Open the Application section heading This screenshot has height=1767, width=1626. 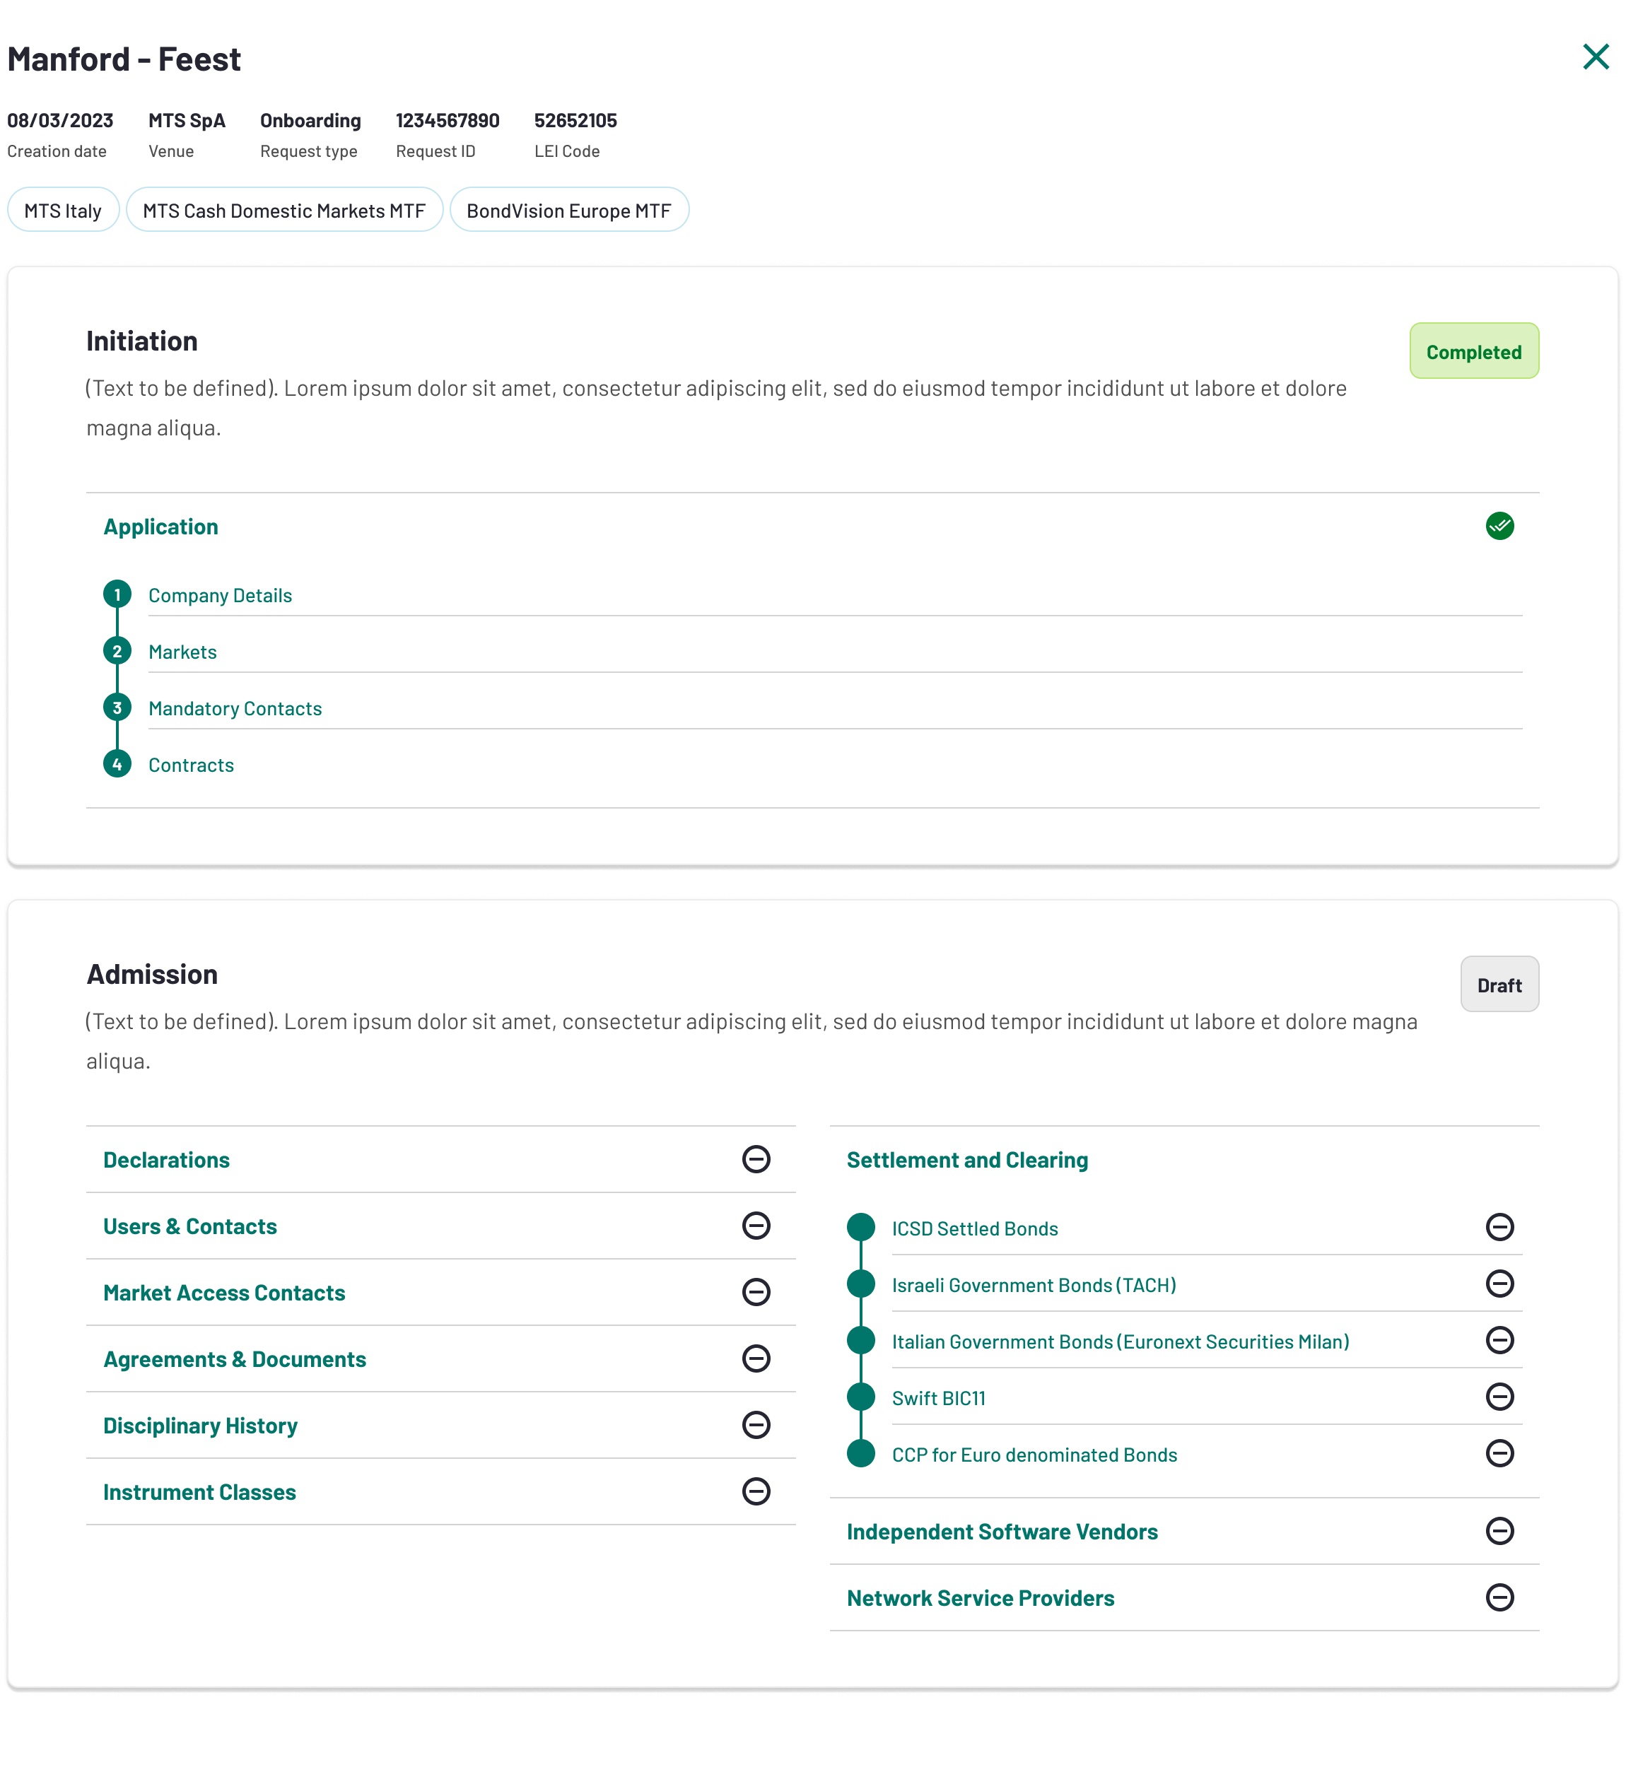coord(161,527)
